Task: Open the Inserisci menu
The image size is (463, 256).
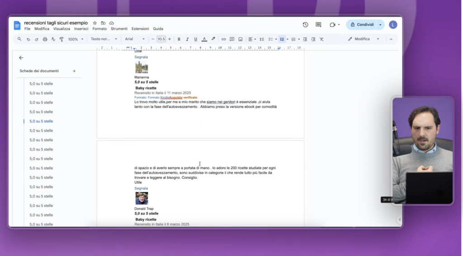Action: pos(81,28)
